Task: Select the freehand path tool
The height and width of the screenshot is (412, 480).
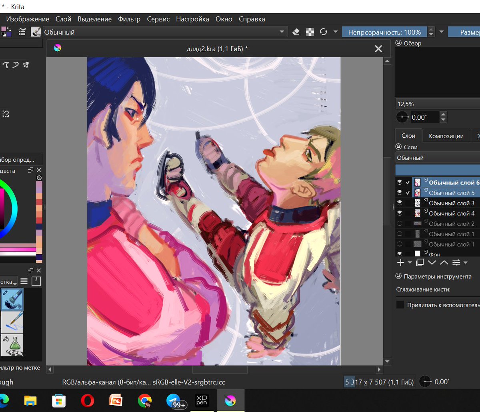Action: pyautogui.click(x=16, y=65)
